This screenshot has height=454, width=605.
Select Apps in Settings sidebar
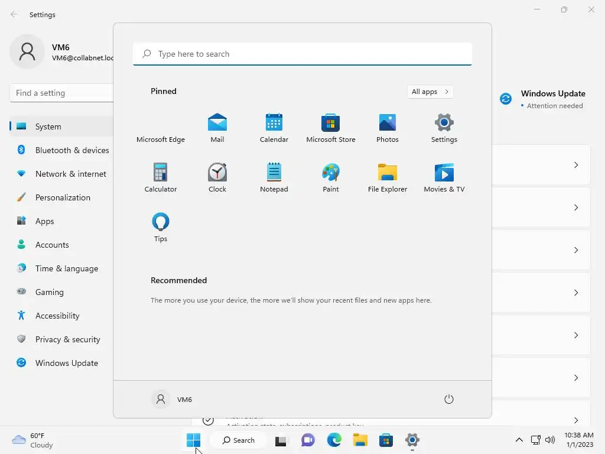click(61, 221)
